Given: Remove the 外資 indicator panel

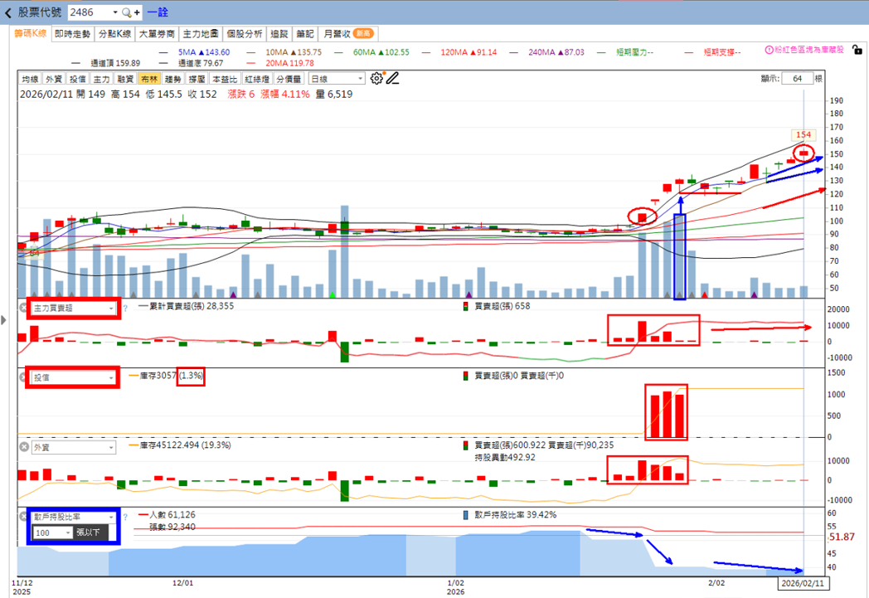Looking at the screenshot, I should pos(24,447).
